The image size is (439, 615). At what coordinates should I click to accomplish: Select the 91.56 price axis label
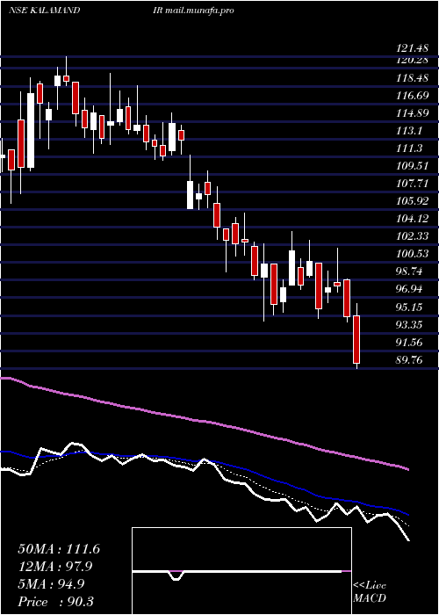pos(410,342)
